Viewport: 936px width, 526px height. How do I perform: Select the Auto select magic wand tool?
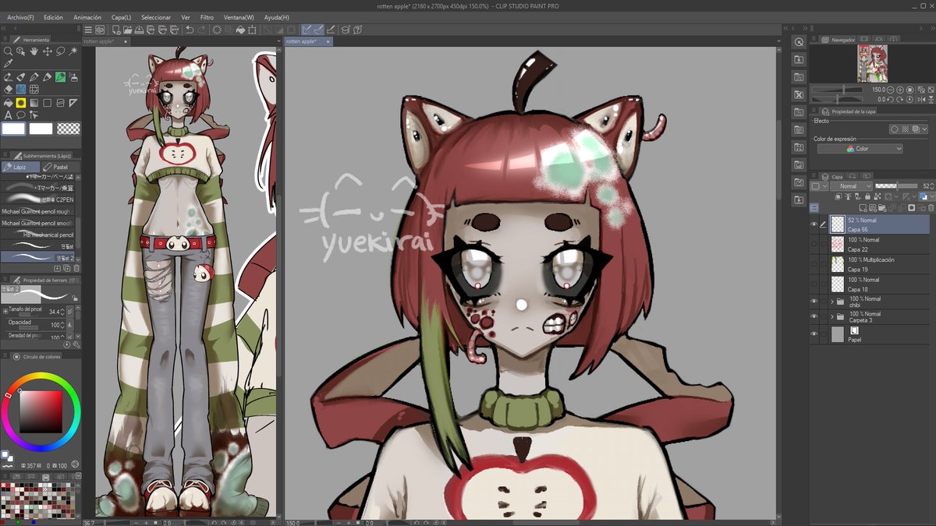(x=74, y=51)
